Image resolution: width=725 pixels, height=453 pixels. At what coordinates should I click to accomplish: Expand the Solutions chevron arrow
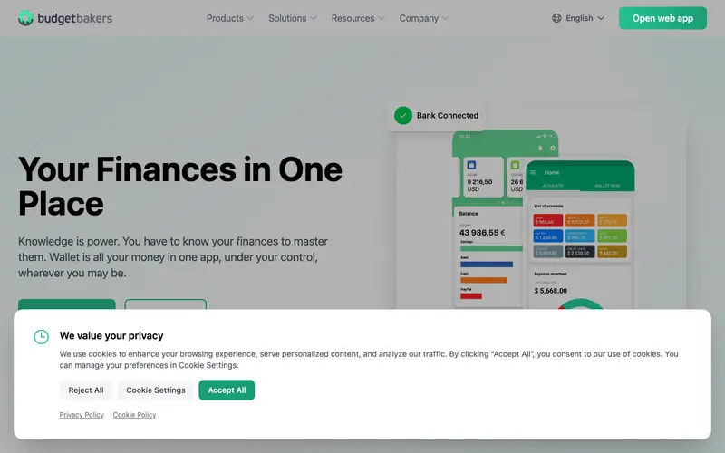coord(313,18)
